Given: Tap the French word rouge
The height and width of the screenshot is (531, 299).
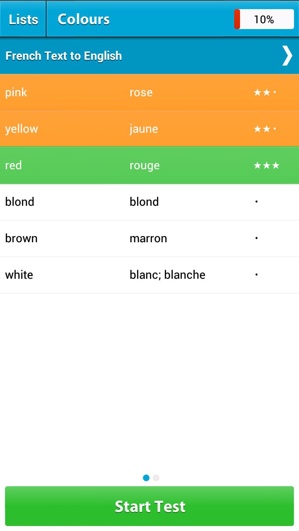Looking at the screenshot, I should pos(145,166).
